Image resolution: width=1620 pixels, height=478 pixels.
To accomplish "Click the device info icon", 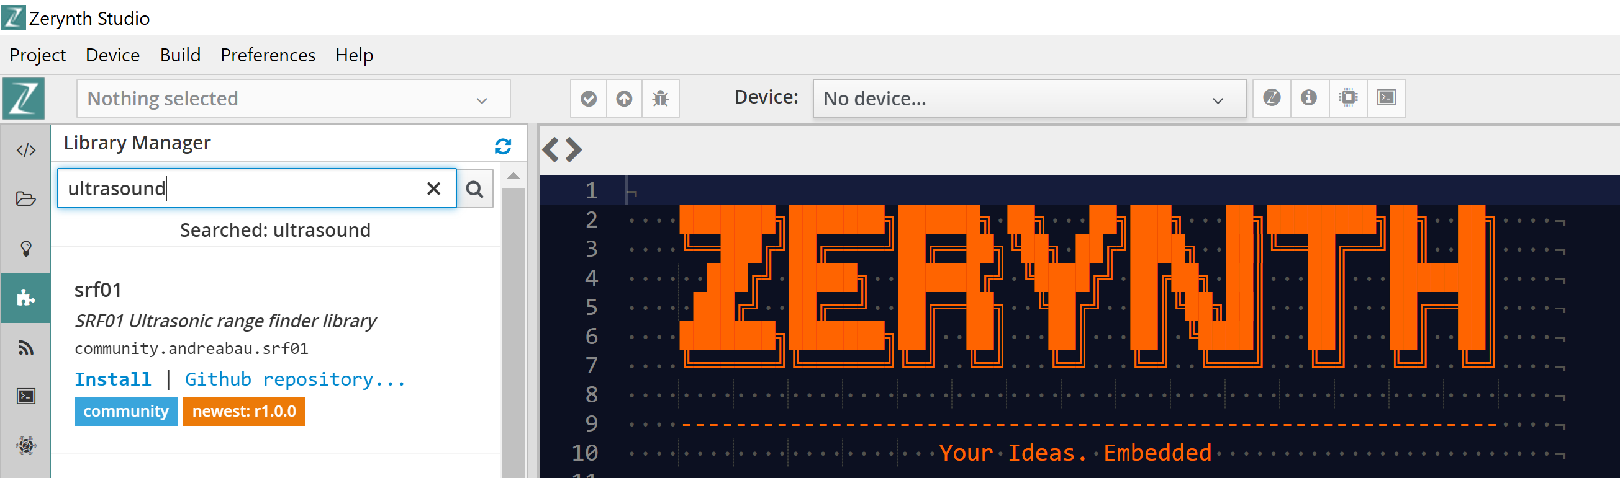I will [x=1310, y=98].
